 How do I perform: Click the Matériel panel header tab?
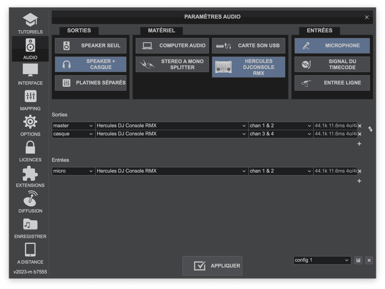[x=162, y=31]
